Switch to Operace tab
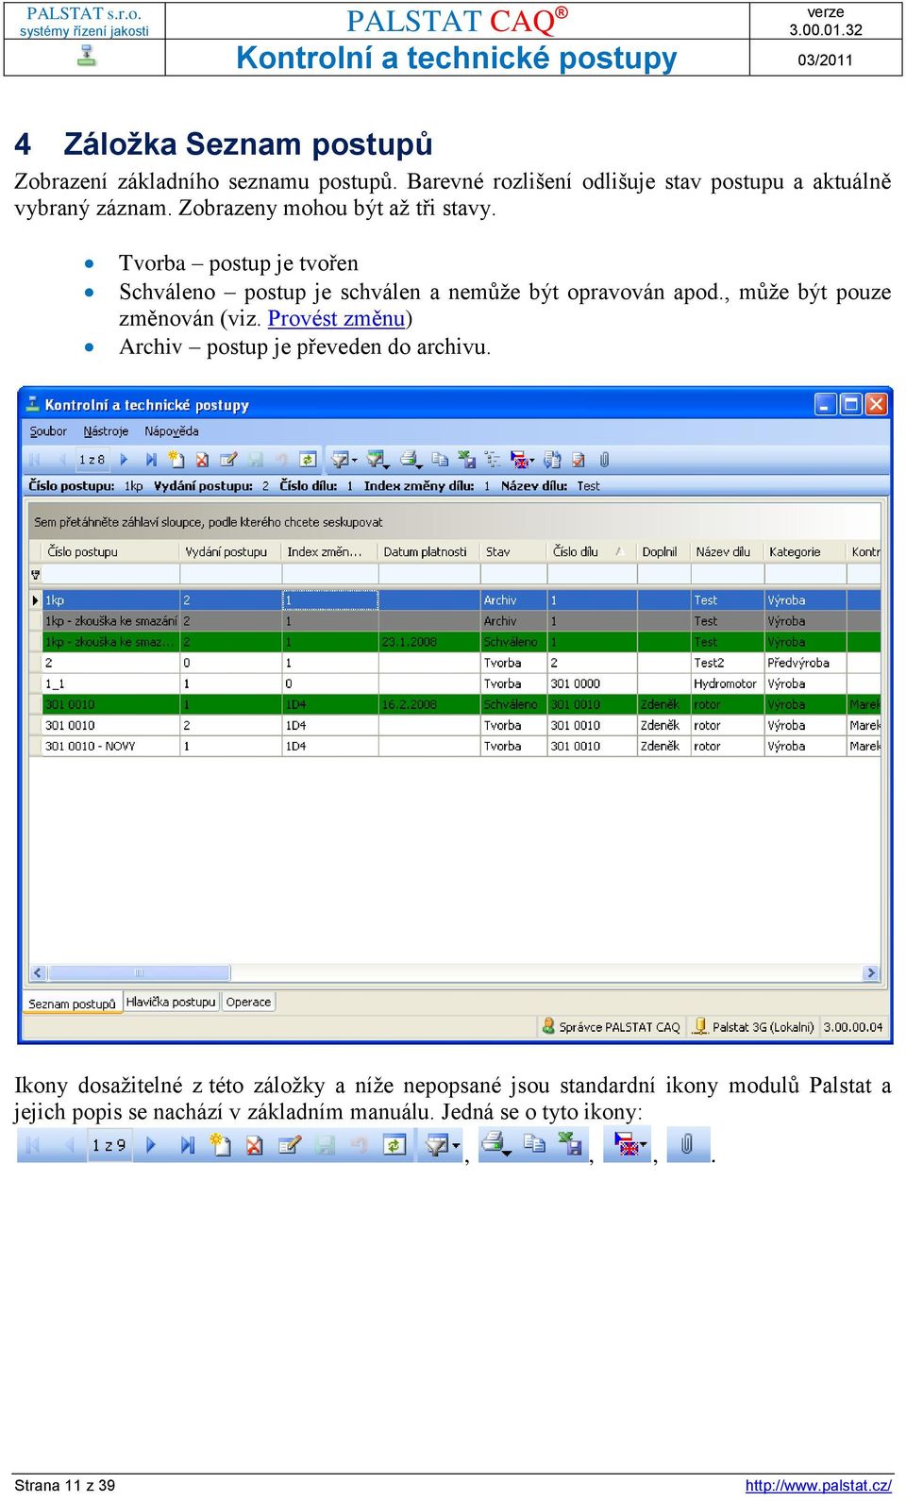 pyautogui.click(x=249, y=1002)
